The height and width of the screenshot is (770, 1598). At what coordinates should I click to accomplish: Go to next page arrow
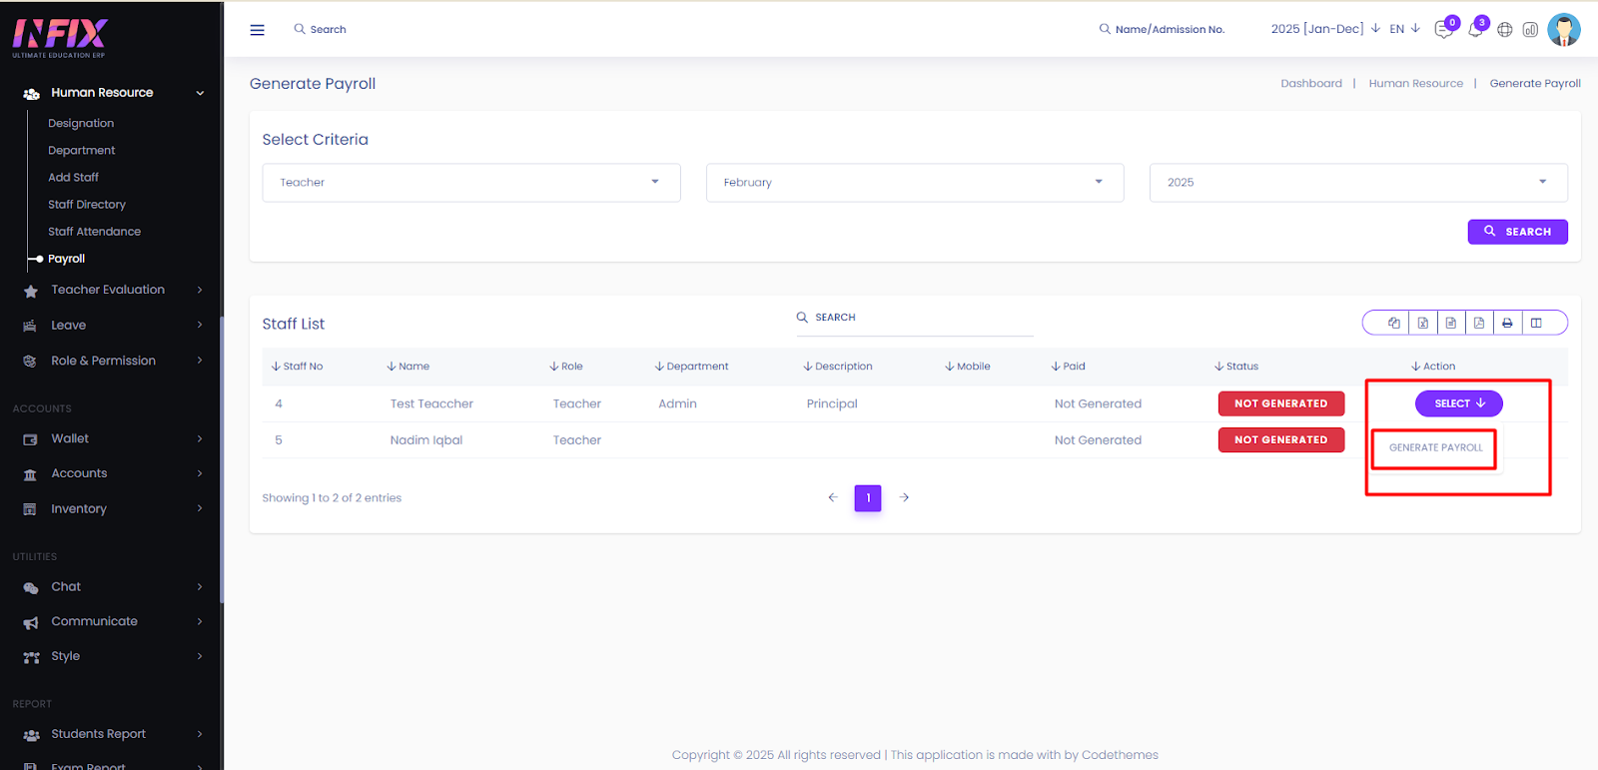904,497
